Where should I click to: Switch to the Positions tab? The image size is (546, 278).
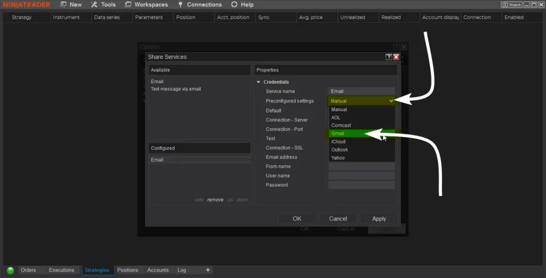click(127, 270)
